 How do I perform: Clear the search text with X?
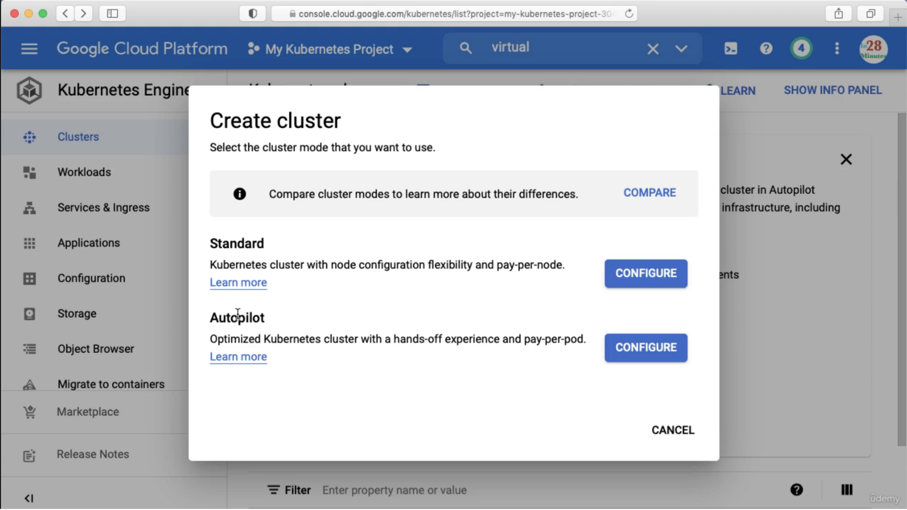652,49
